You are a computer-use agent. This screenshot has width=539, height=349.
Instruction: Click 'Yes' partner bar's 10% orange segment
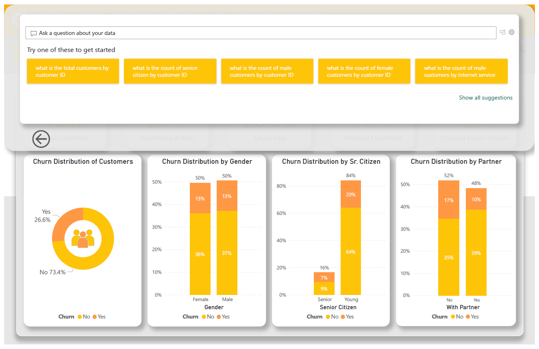click(476, 199)
